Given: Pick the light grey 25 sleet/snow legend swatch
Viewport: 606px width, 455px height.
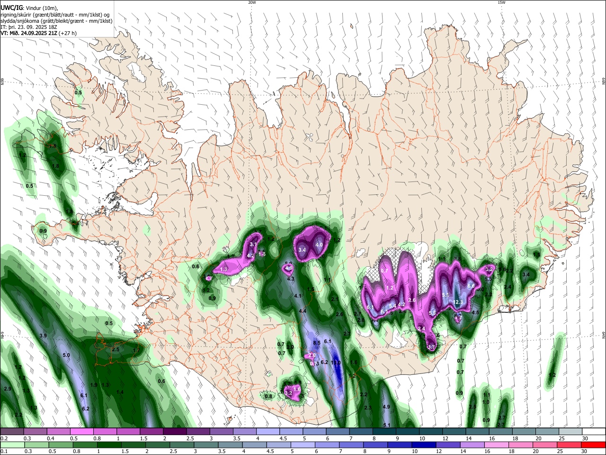Looking at the screenshot, I should pos(570,431).
